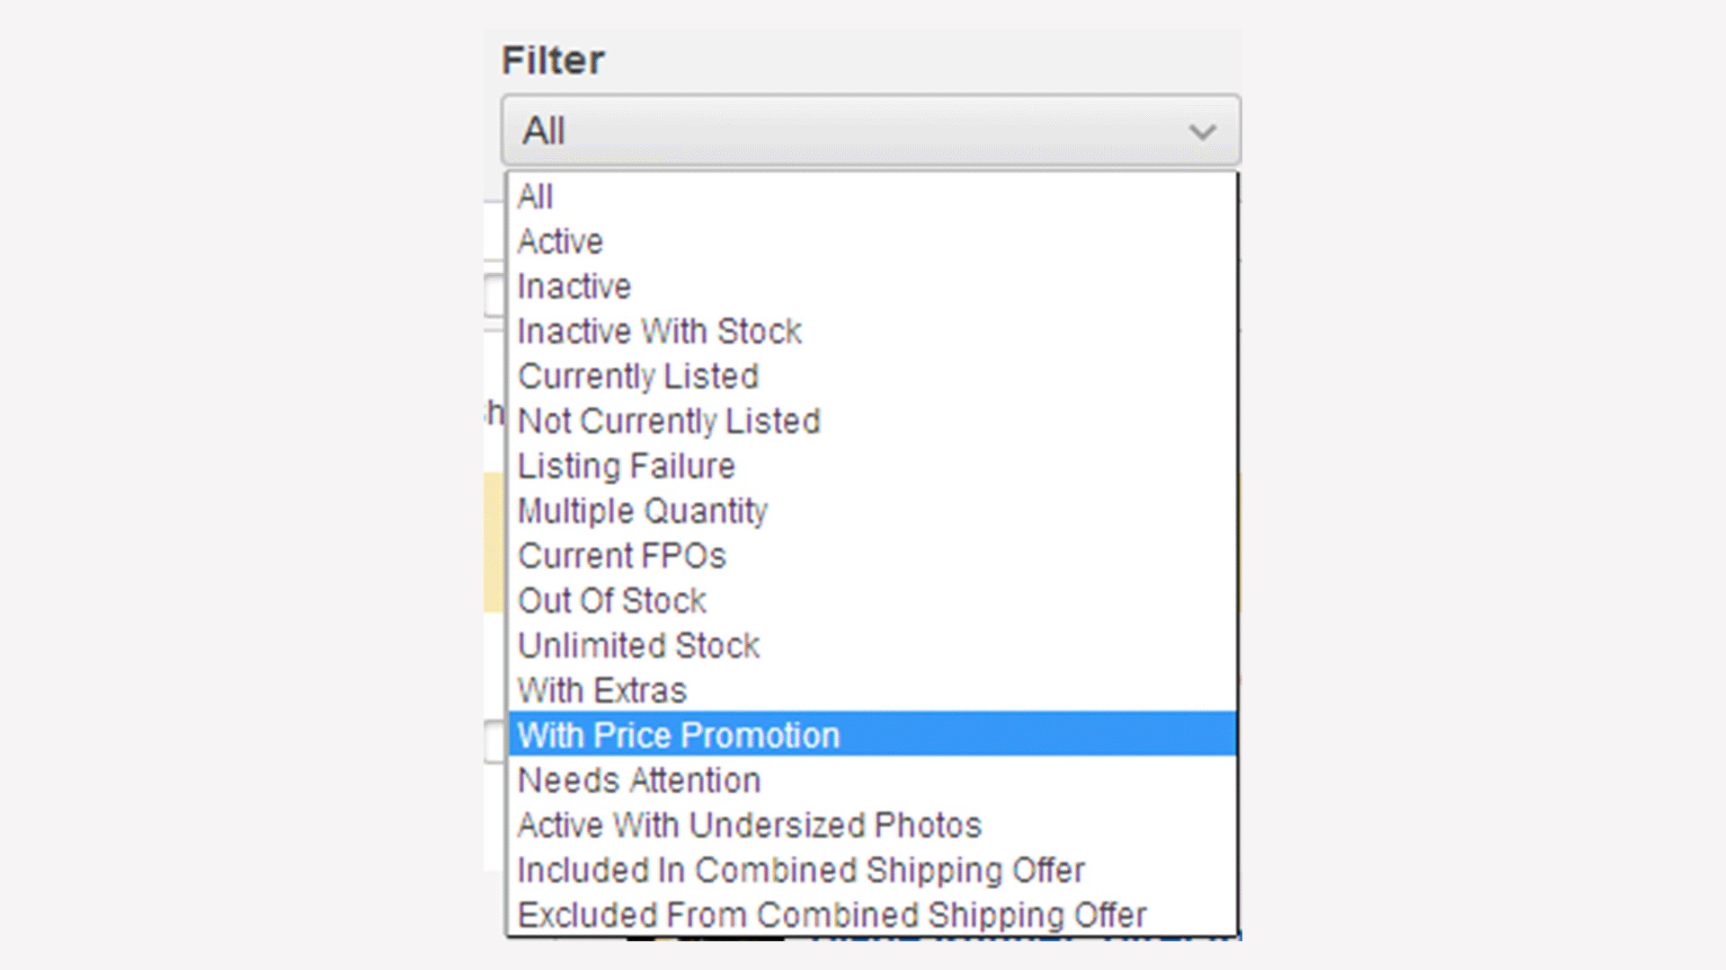Select Current FPOs option
The image size is (1726, 970).
tap(622, 555)
